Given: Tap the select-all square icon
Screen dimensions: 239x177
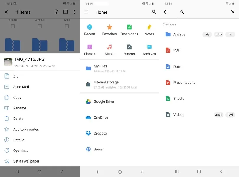Looking at the screenshot, I should 66,12.
